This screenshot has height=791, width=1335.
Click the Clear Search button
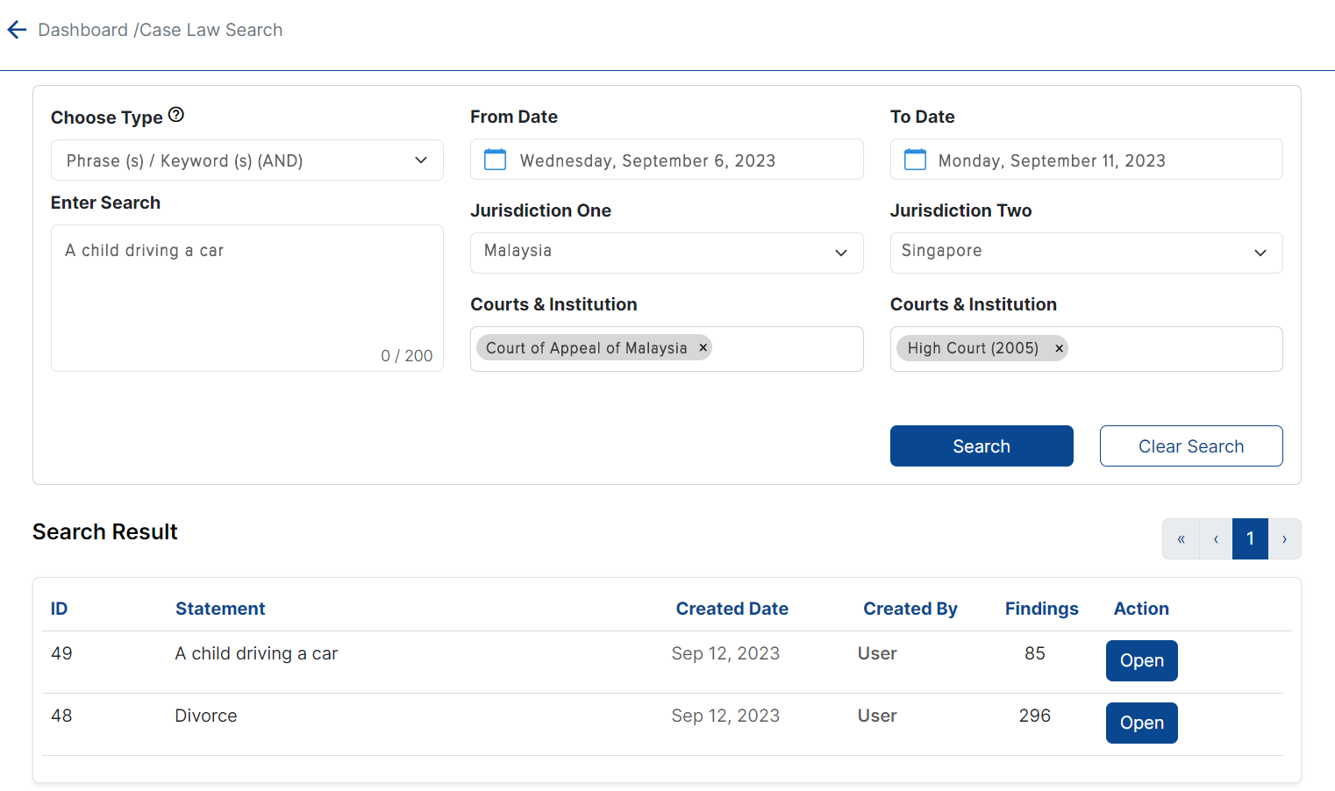tap(1191, 446)
